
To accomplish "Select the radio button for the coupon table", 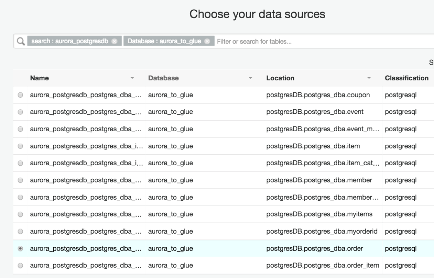I will tap(20, 95).
